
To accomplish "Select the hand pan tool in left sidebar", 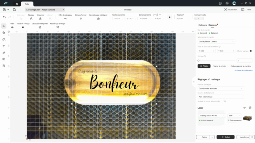I will 4,33.
